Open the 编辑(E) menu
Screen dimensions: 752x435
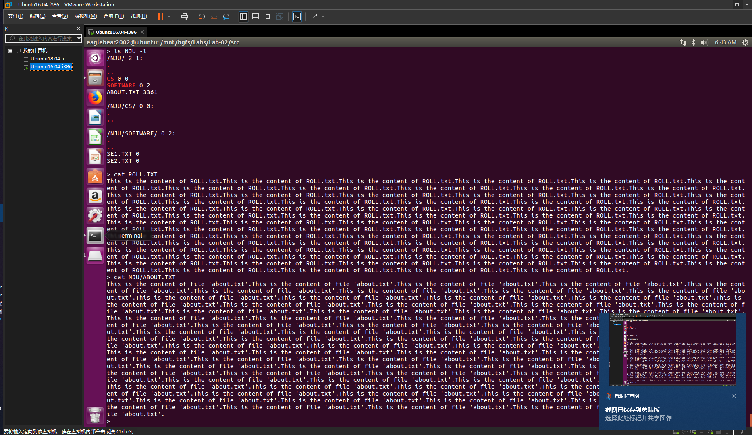[37, 16]
